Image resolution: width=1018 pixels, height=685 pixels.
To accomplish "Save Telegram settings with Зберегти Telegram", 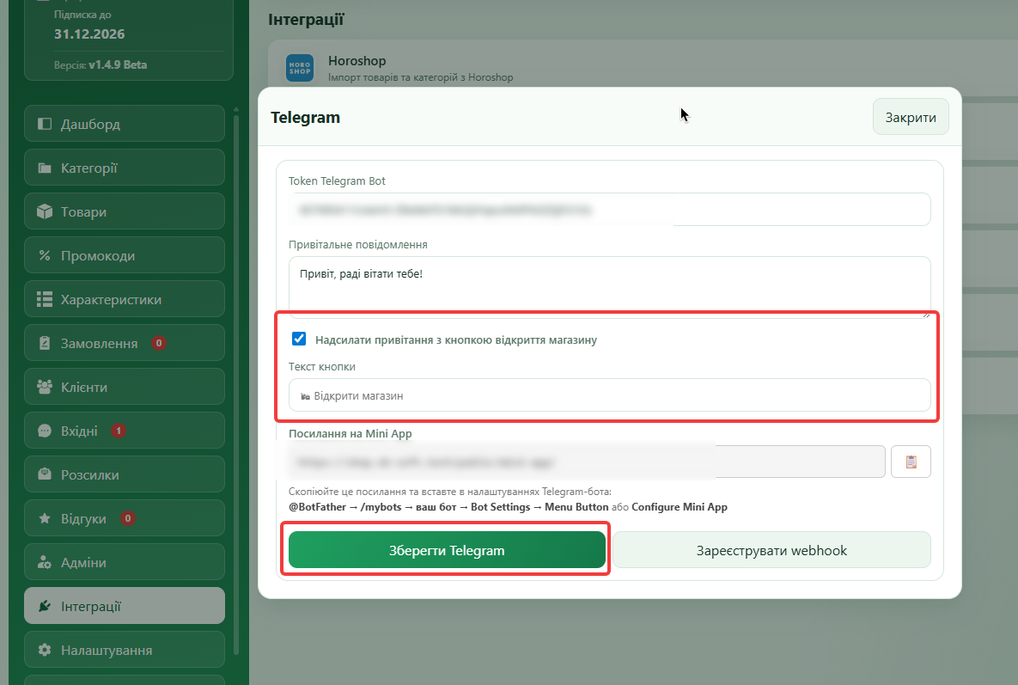I will [x=447, y=550].
